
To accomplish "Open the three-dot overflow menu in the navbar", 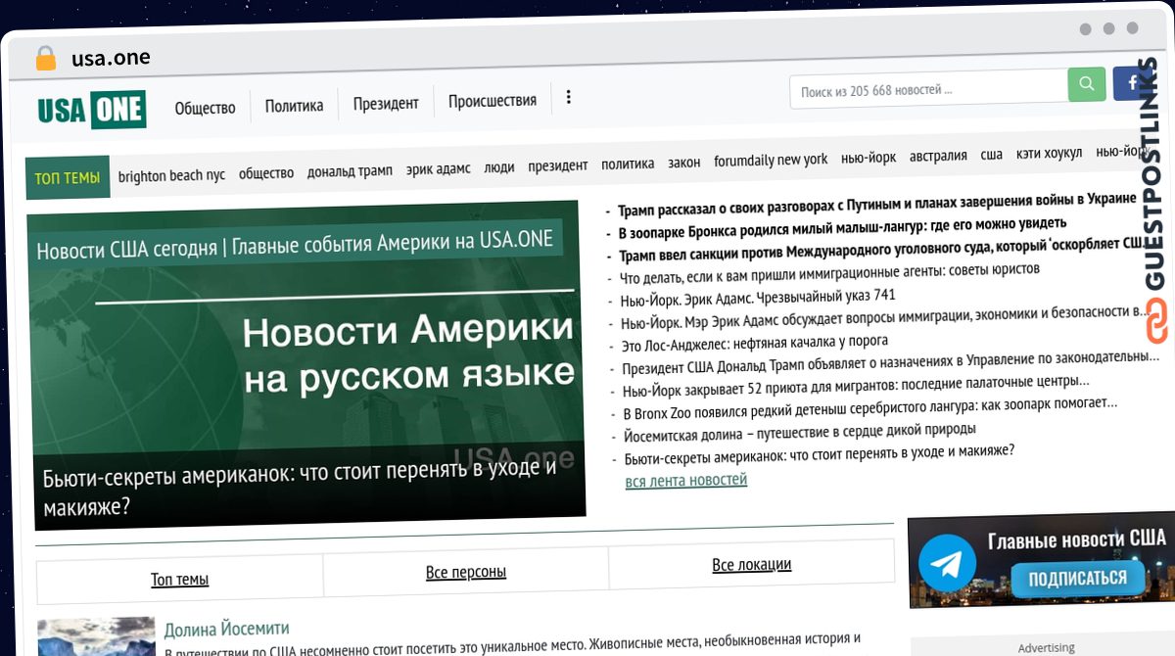I will click(x=569, y=97).
